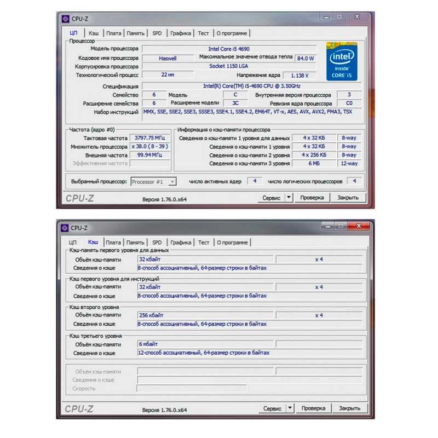The image size is (438, 438).
Task: Click the 12-способ ассоциативный cache descriptor
Action: click(250, 353)
